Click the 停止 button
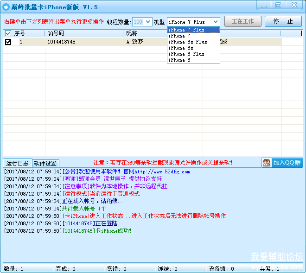 (x=283, y=21)
